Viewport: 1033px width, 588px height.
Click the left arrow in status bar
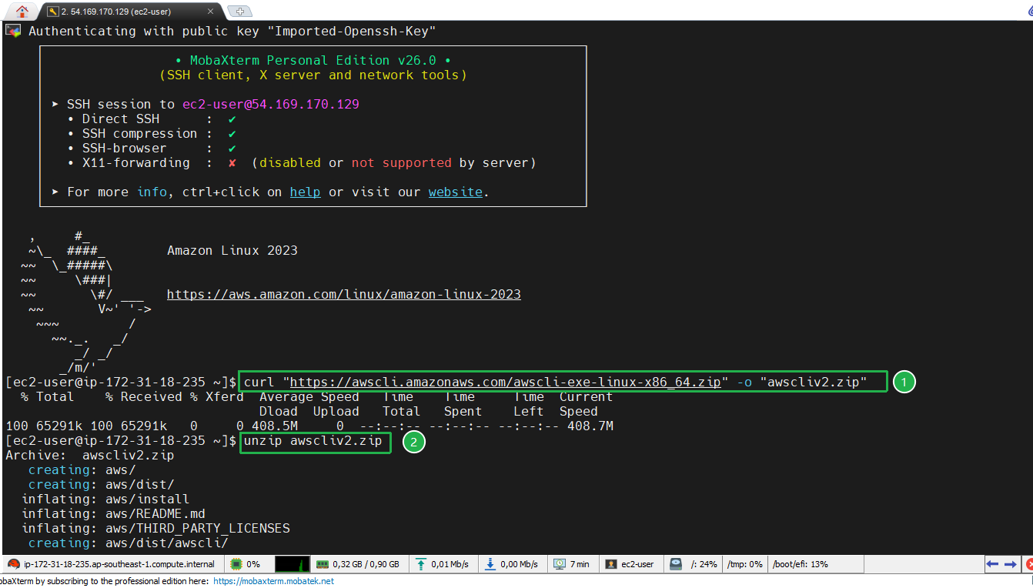click(993, 564)
